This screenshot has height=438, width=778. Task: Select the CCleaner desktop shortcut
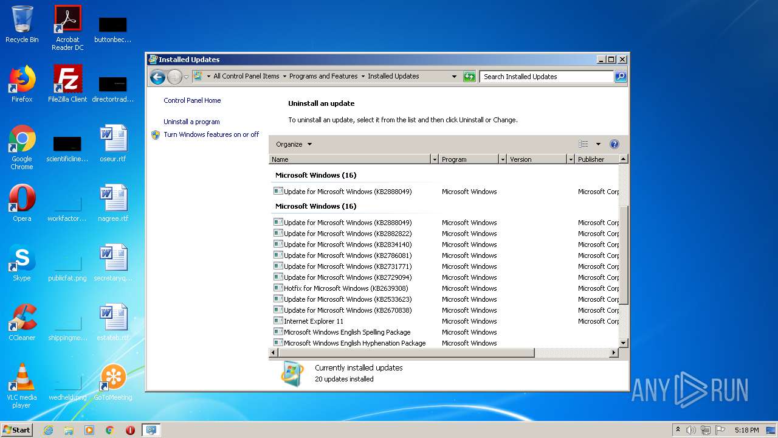[22, 322]
